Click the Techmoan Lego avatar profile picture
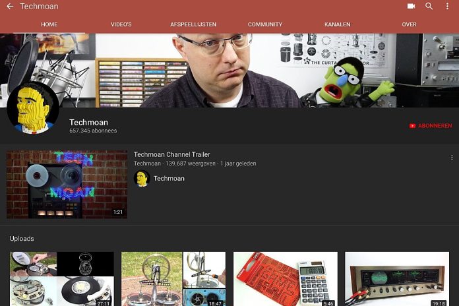The height and width of the screenshot is (306, 459). point(33,108)
